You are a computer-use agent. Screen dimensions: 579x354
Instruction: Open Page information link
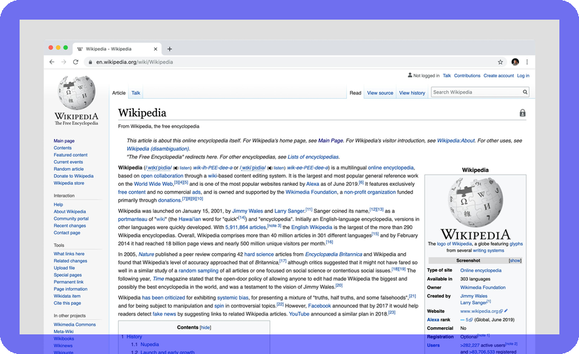pos(71,289)
